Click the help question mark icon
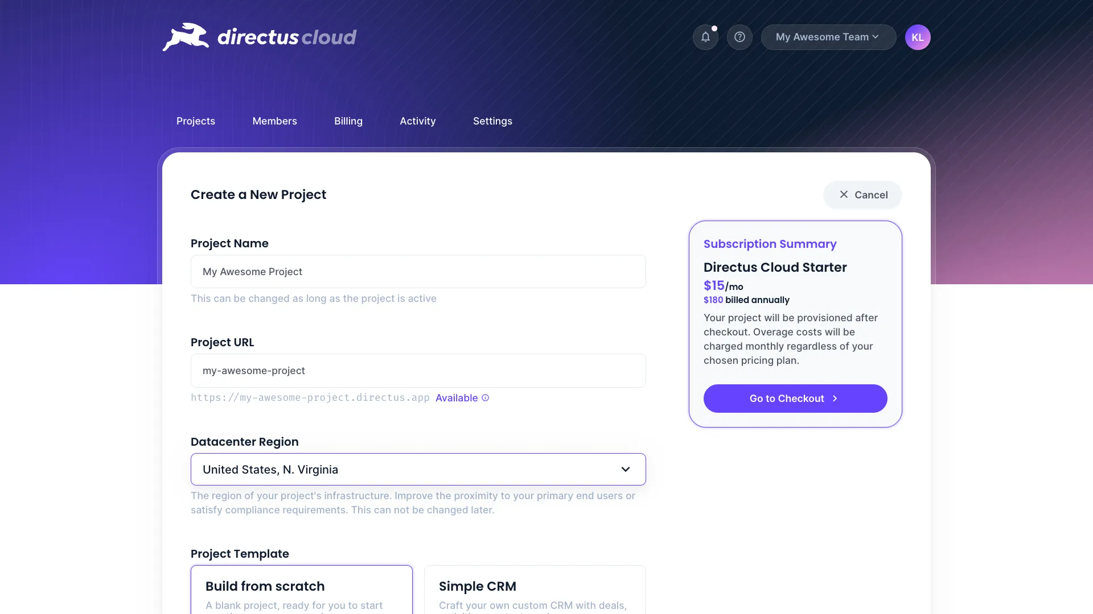Viewport: 1093px width, 614px height. coord(739,37)
